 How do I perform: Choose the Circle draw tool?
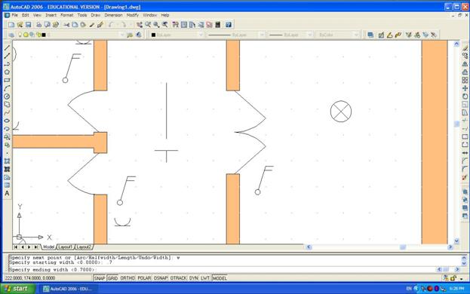click(8, 96)
